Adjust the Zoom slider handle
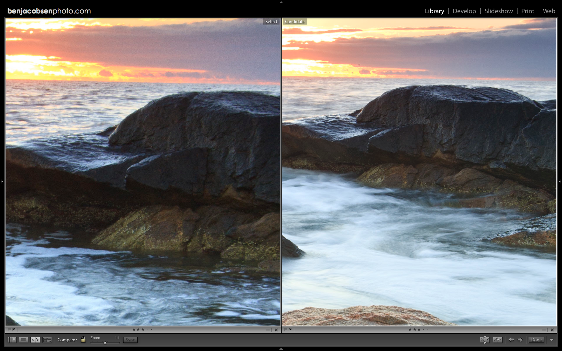 105,343
